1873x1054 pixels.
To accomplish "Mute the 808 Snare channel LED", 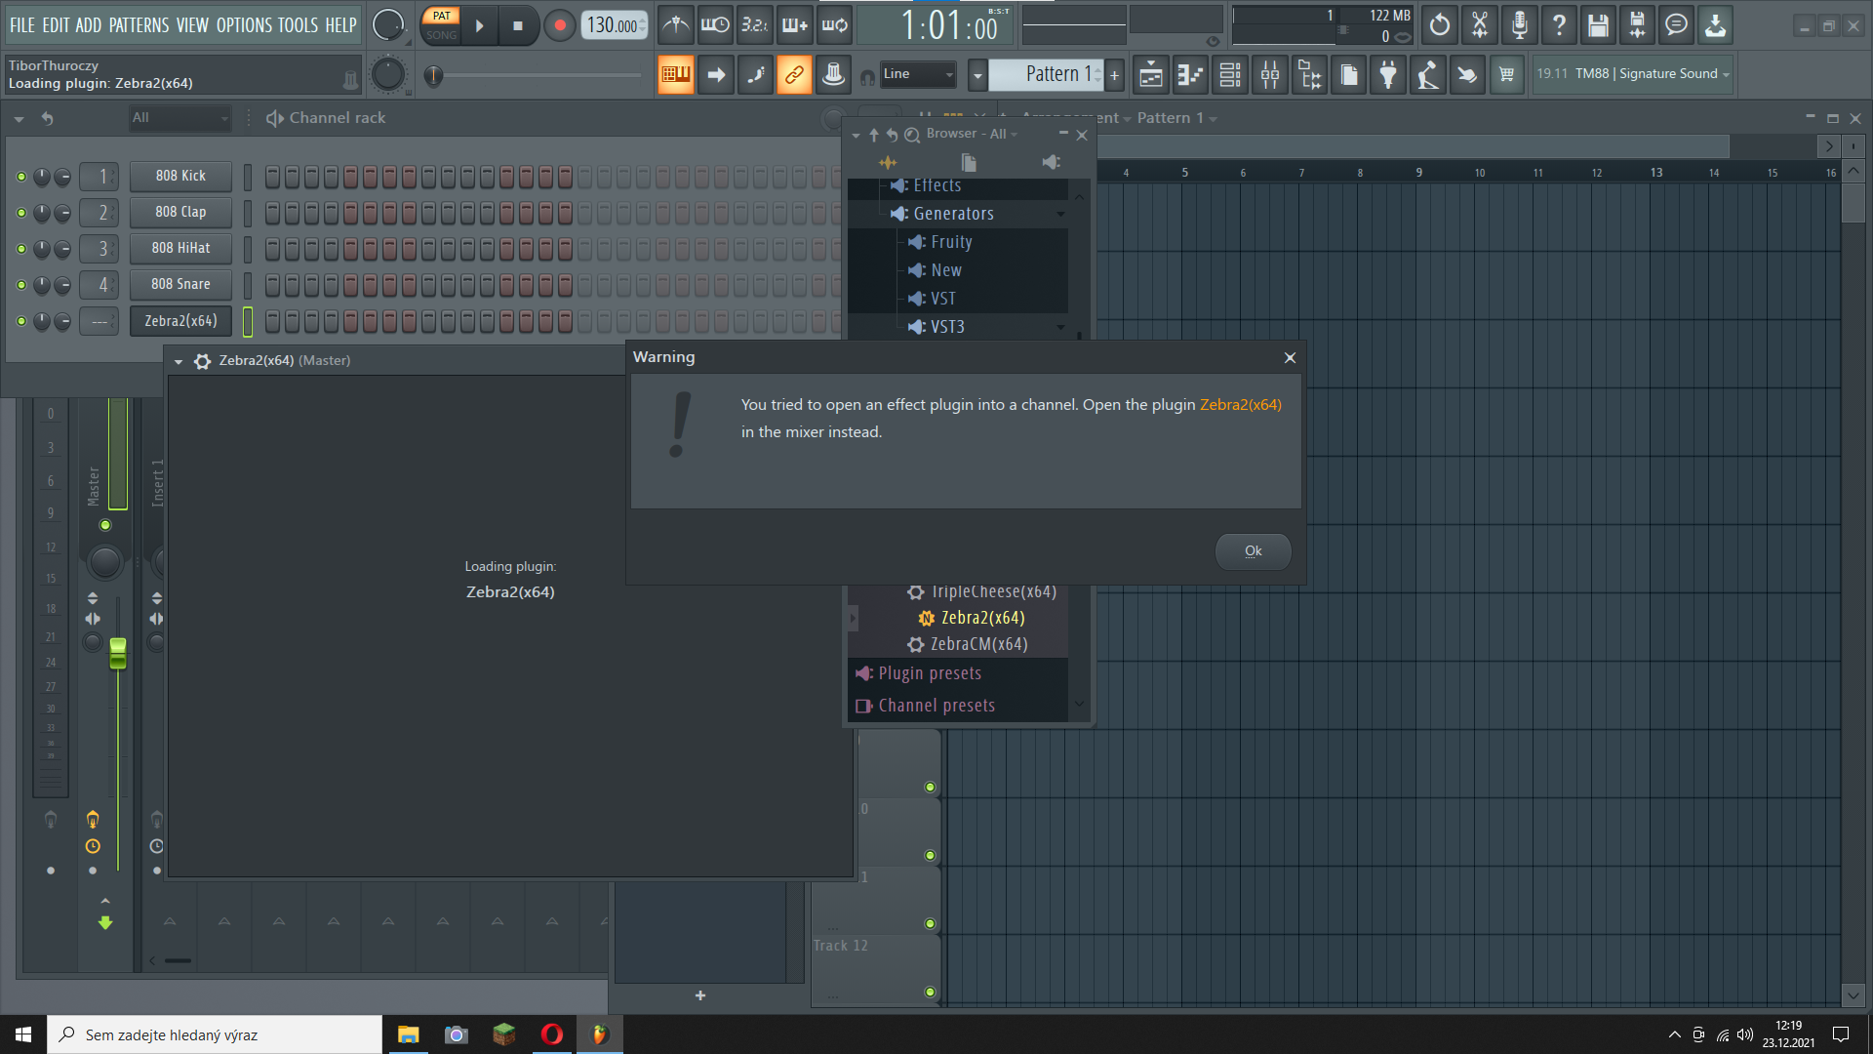I will tap(21, 285).
